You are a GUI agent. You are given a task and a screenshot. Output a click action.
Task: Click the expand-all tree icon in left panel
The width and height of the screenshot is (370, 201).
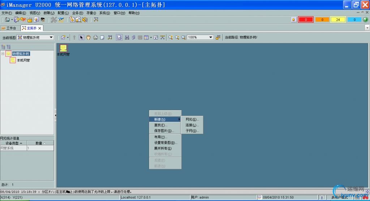click(3, 47)
